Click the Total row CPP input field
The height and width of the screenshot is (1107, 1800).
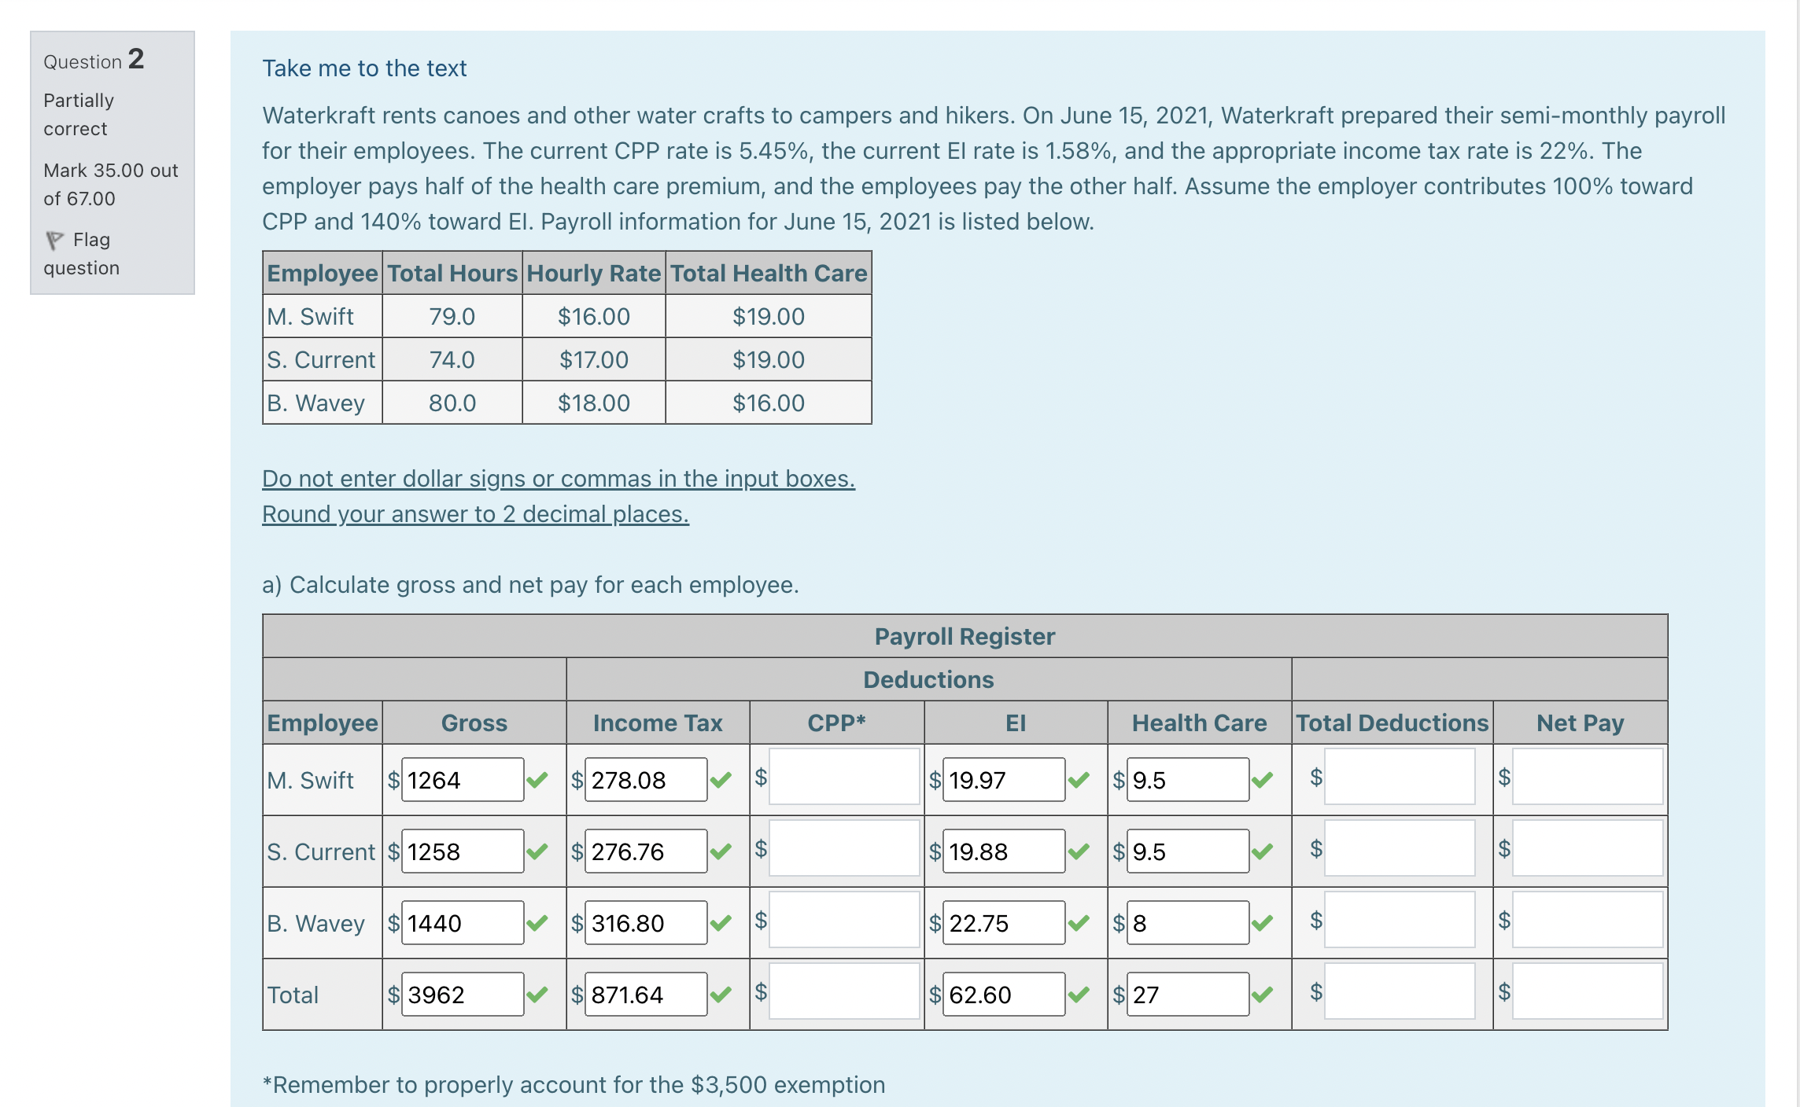(x=843, y=991)
